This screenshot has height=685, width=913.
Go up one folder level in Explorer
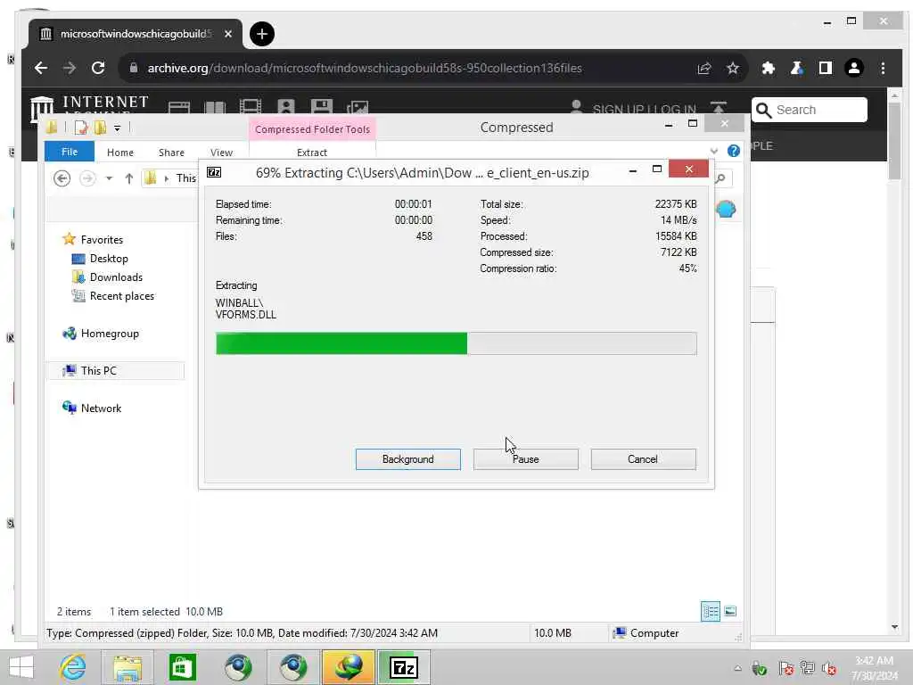[x=128, y=178]
